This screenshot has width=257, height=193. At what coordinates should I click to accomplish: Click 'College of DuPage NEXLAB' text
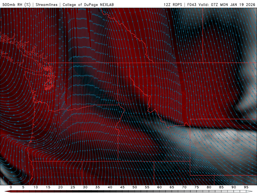88,5
